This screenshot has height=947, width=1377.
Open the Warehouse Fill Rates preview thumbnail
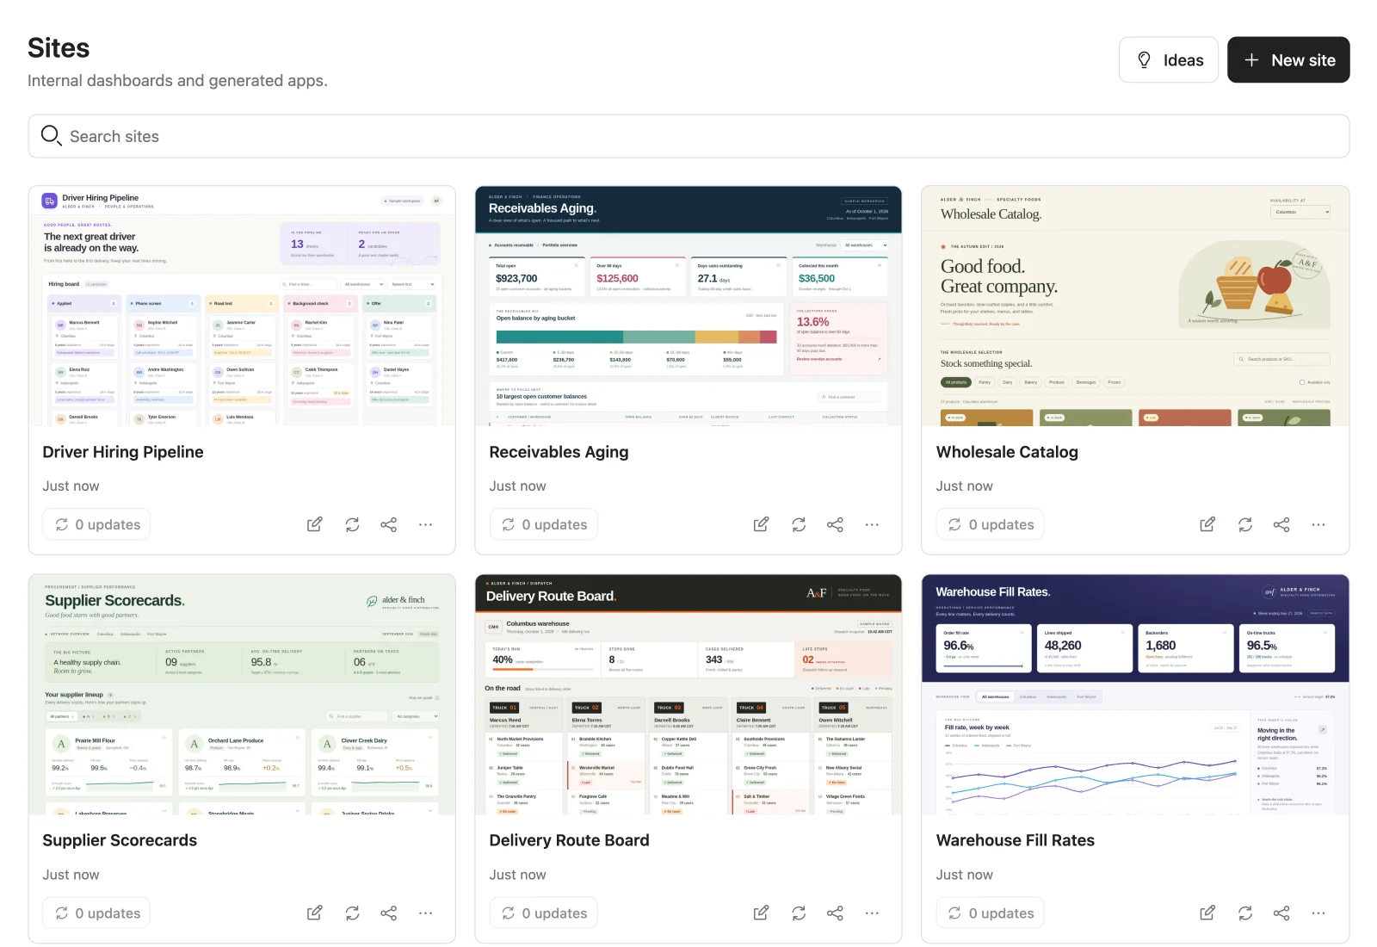coord(1135,695)
